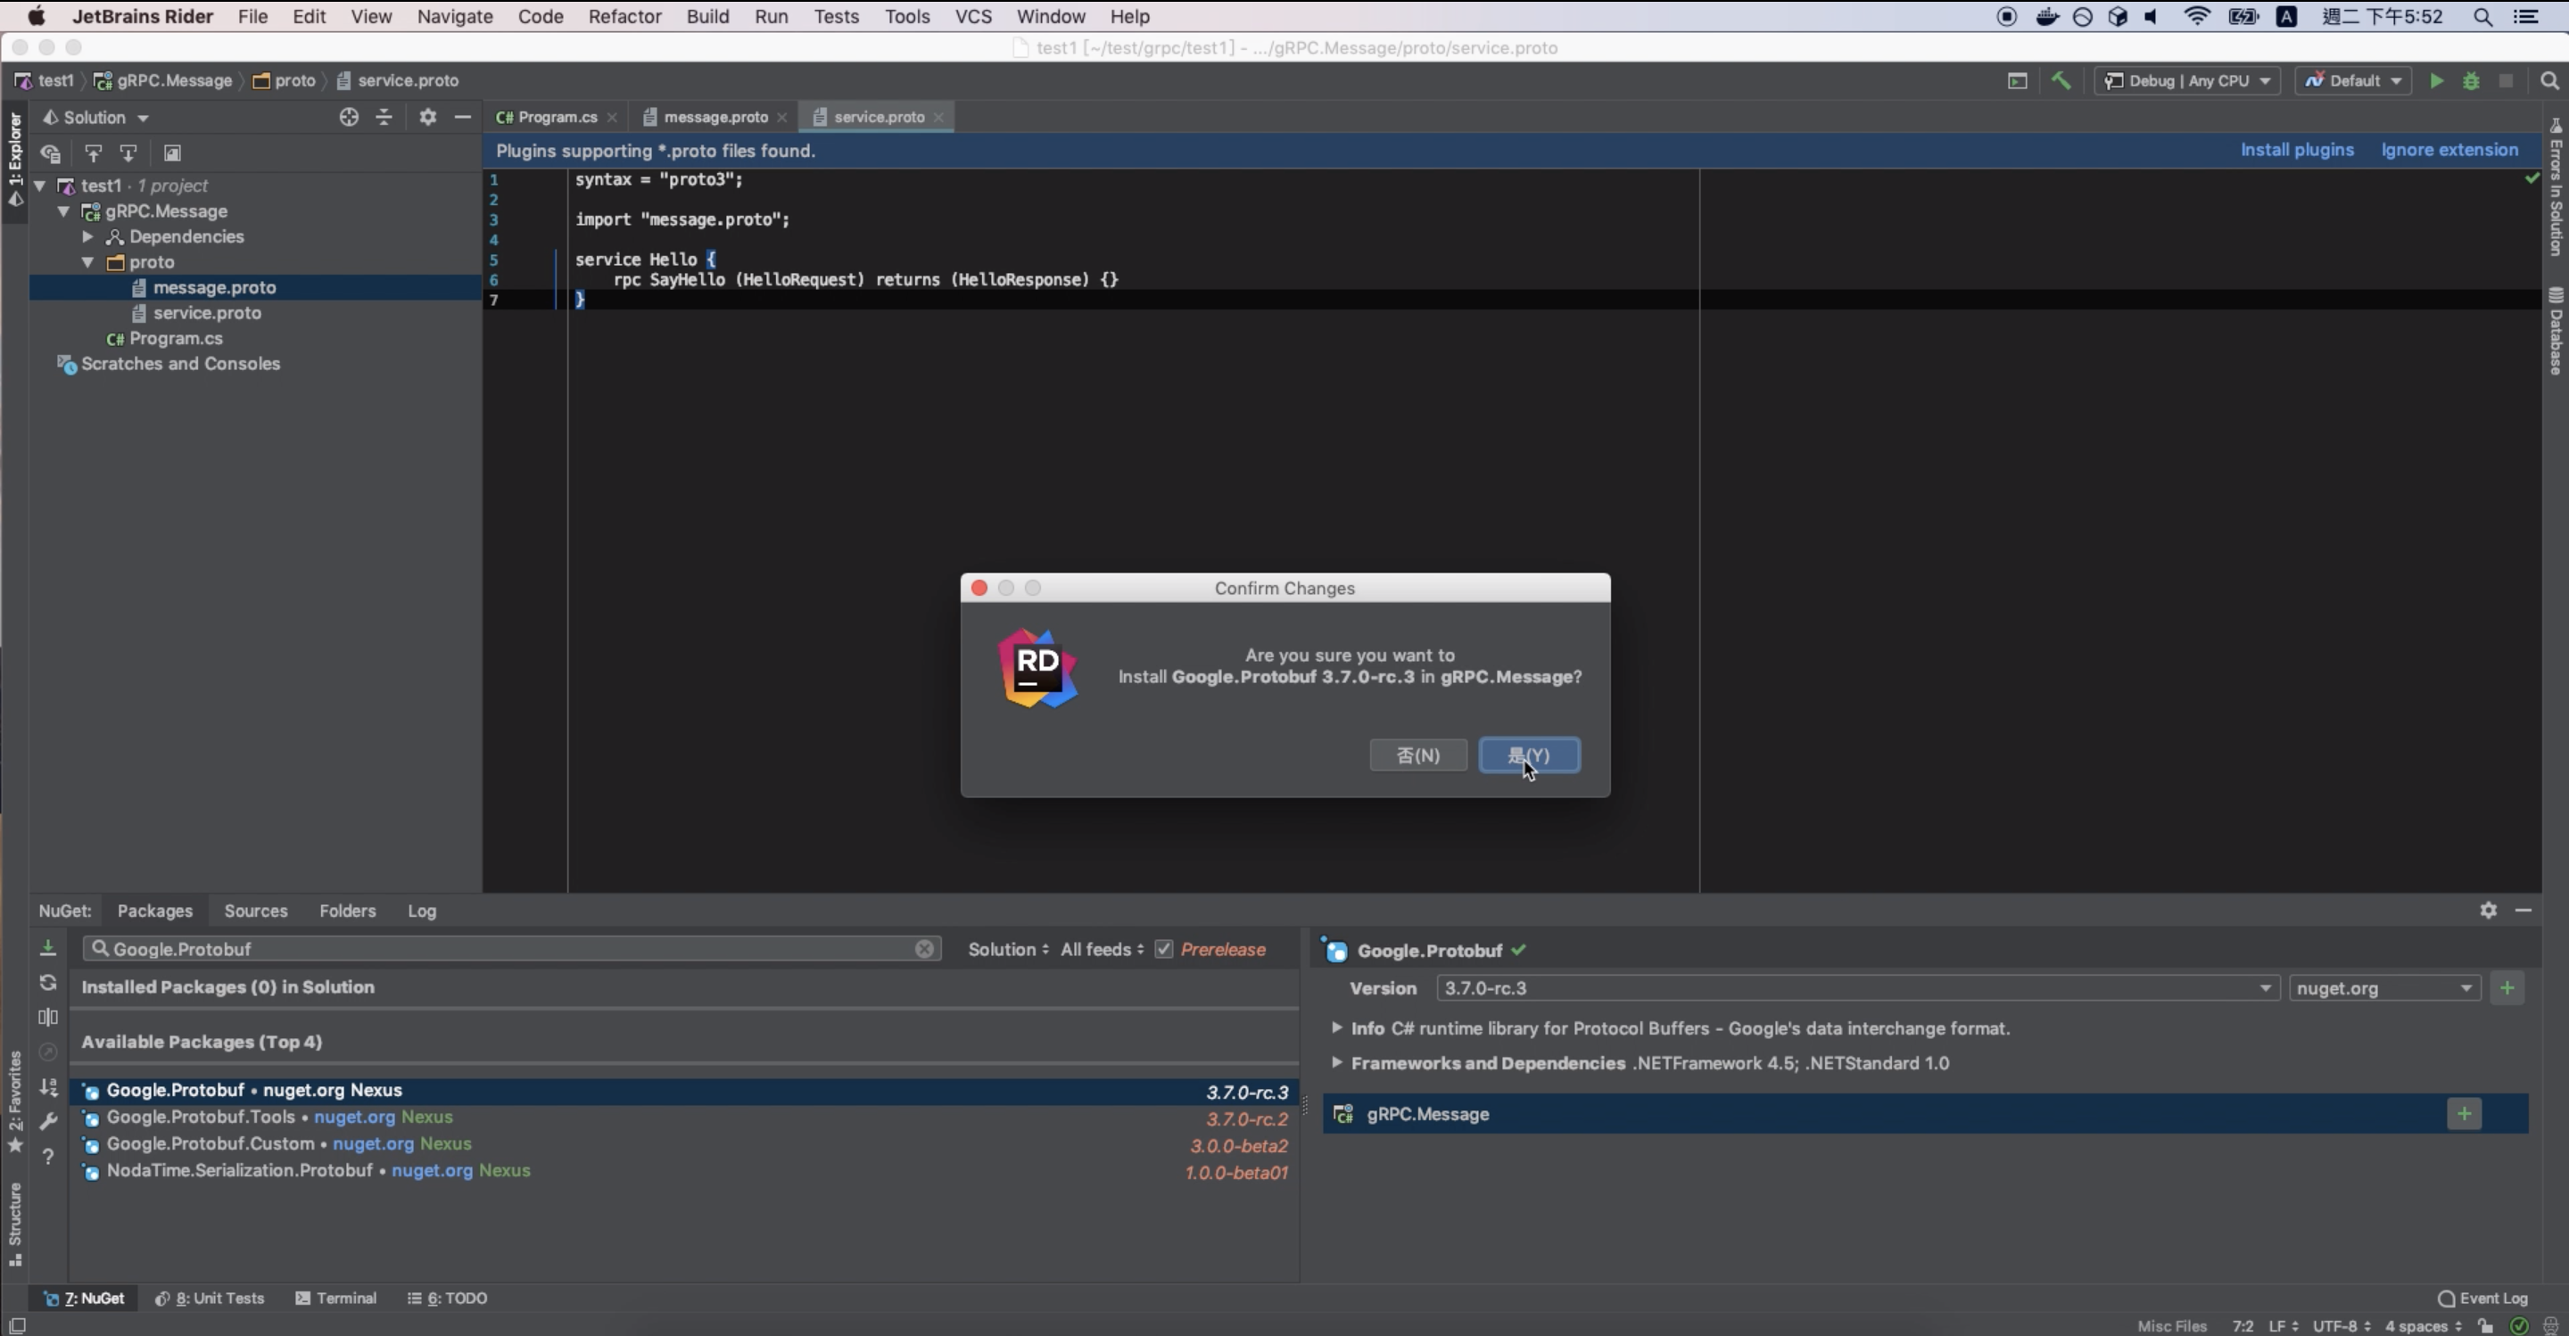Open the Solution view dropdown
This screenshot has width=2569, height=1336.
(x=95, y=118)
